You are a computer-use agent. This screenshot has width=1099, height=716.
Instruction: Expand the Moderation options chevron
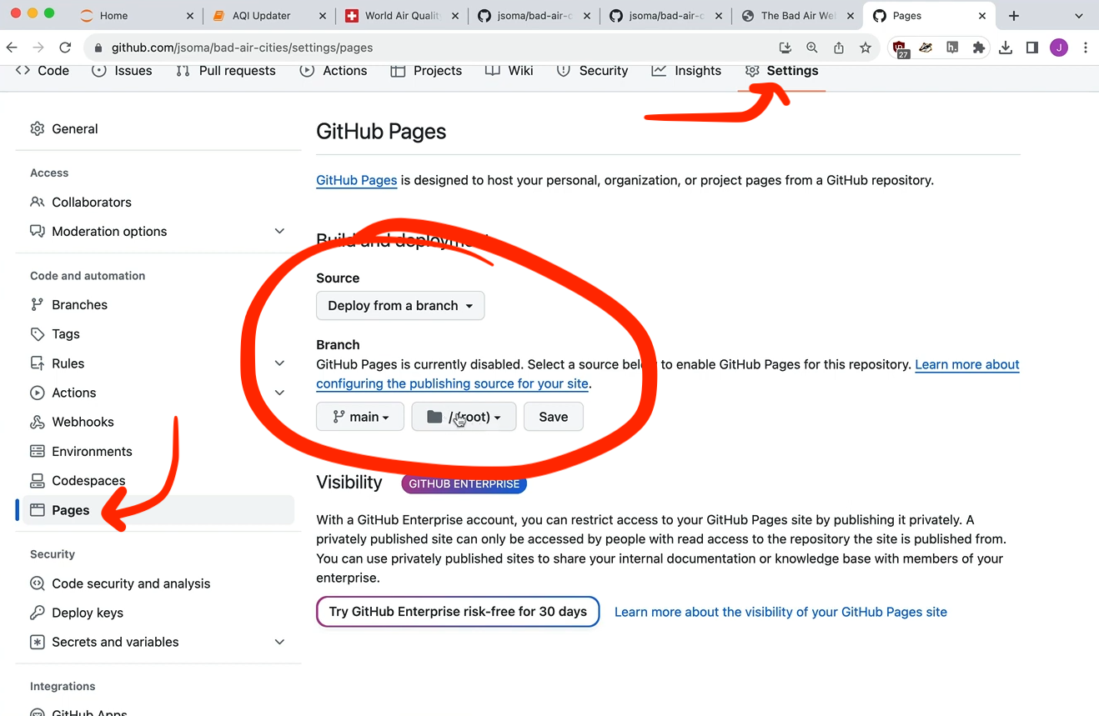279,231
